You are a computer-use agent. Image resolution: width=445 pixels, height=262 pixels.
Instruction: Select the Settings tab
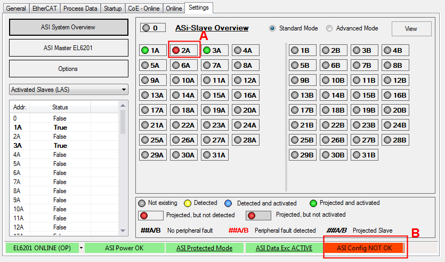199,7
